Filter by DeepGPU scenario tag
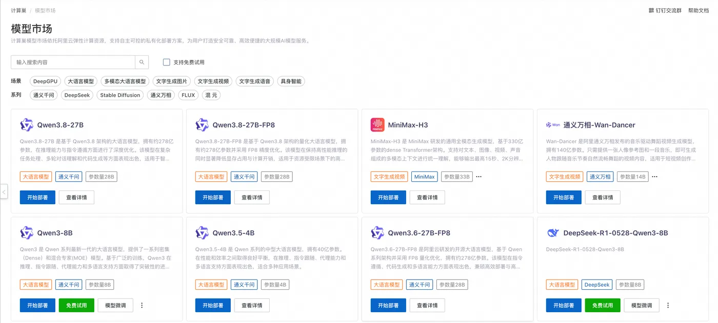Screen dimensions: 718x323 click(46, 81)
